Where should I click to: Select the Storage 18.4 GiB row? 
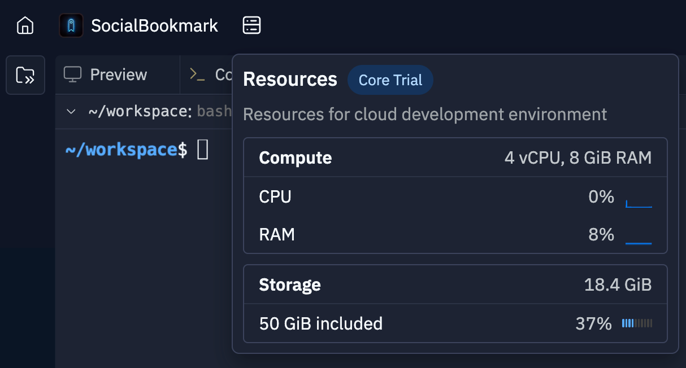455,285
